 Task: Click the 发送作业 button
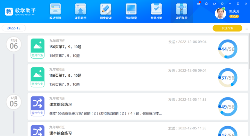click(x=227, y=28)
